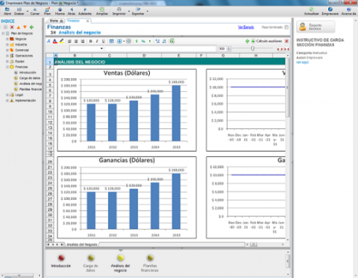Open the cell borders dropdown arrow
The height and width of the screenshot is (278, 358).
(124, 41)
